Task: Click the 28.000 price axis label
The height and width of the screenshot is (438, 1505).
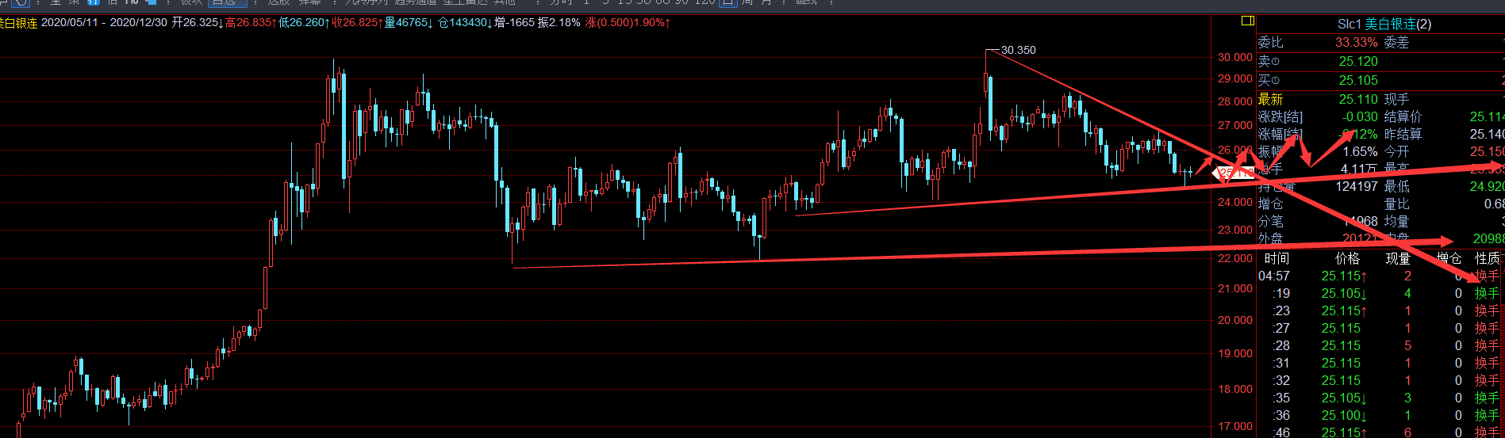Action: (1235, 101)
